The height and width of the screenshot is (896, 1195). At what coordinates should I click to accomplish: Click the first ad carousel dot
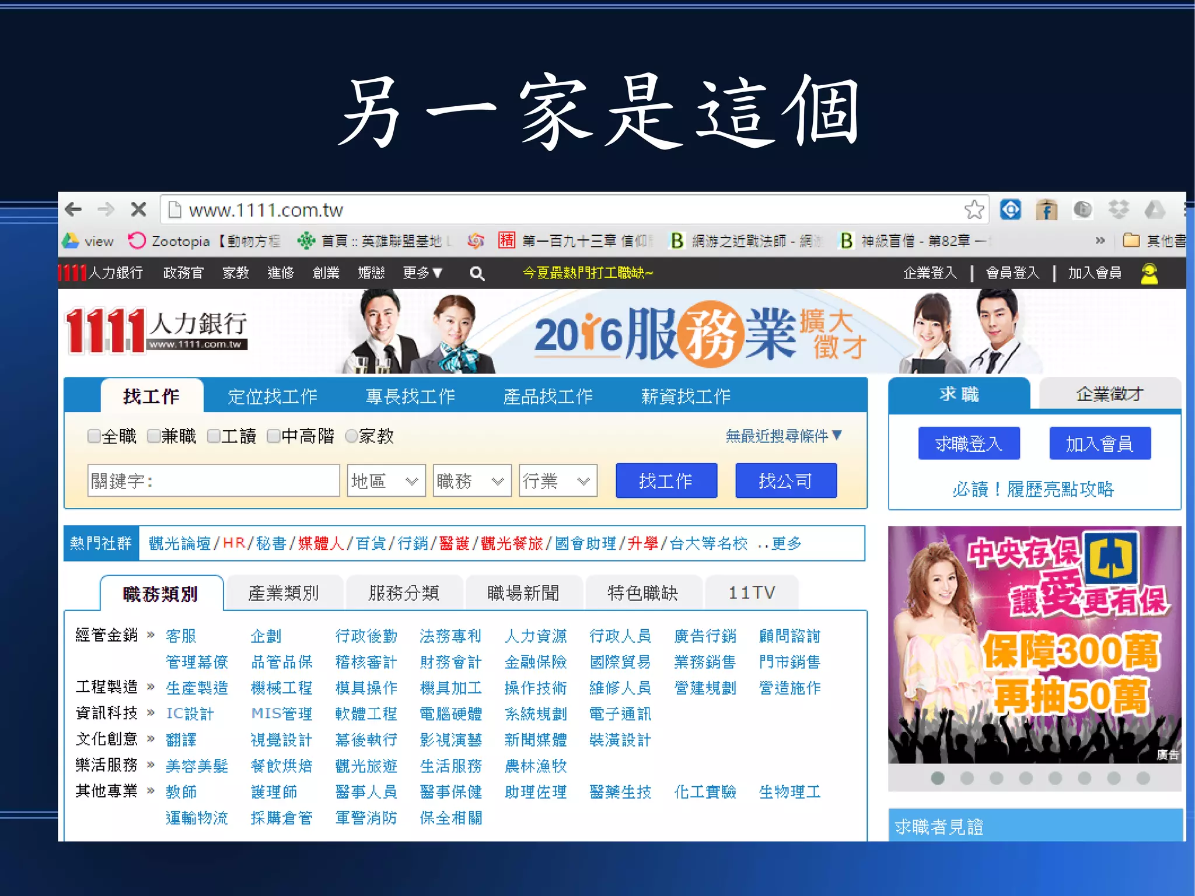(x=938, y=778)
